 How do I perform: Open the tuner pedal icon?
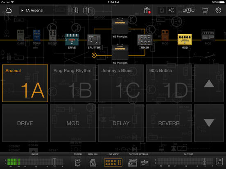[x=78, y=162]
